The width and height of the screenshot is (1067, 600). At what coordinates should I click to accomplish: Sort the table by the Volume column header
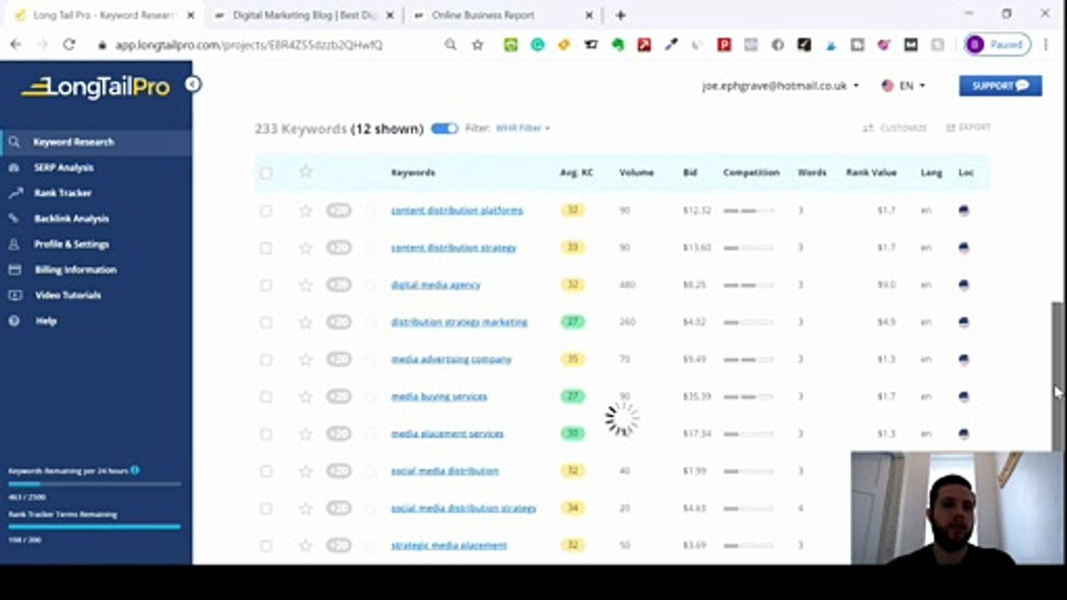pos(636,172)
